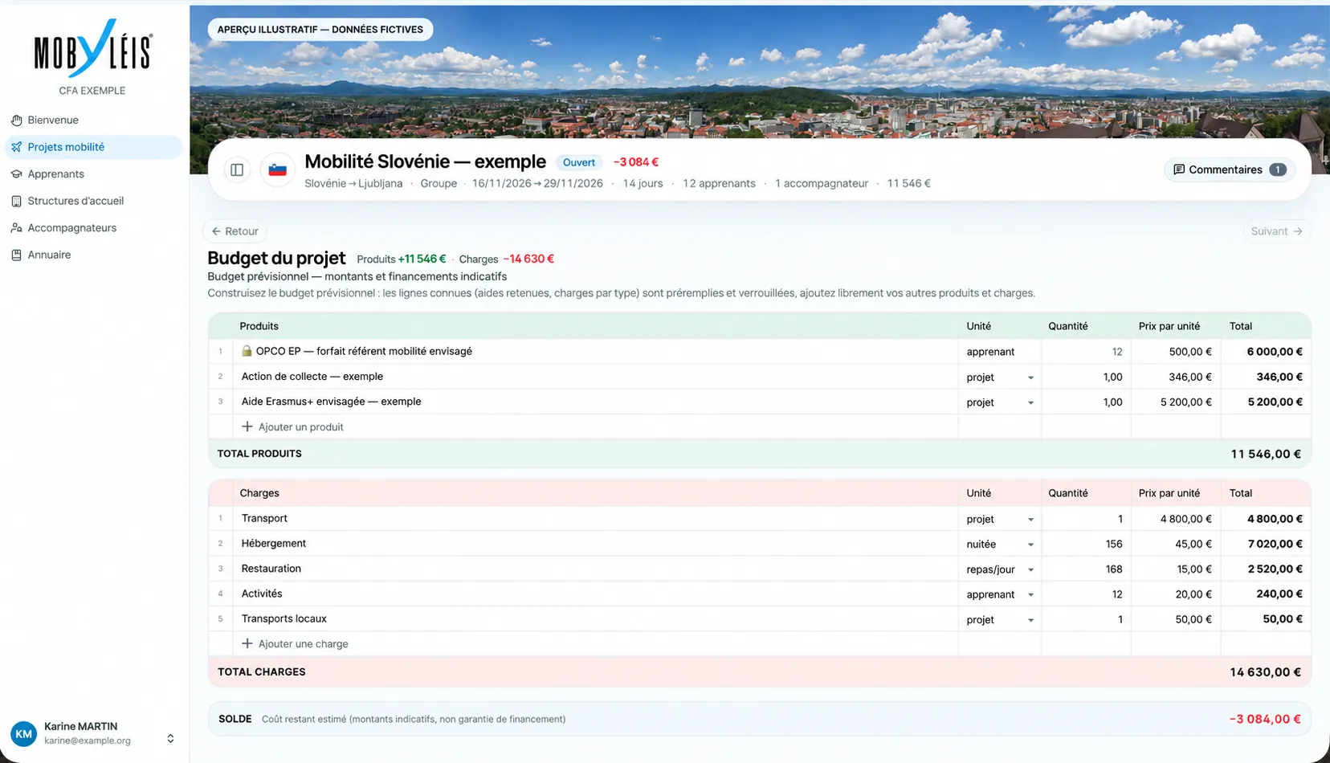Click the SOLDE value −3 084,00 €

(1265, 719)
